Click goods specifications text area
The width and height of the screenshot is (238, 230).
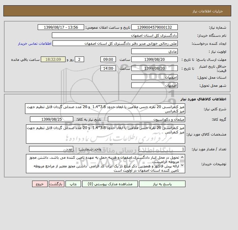point(105,134)
